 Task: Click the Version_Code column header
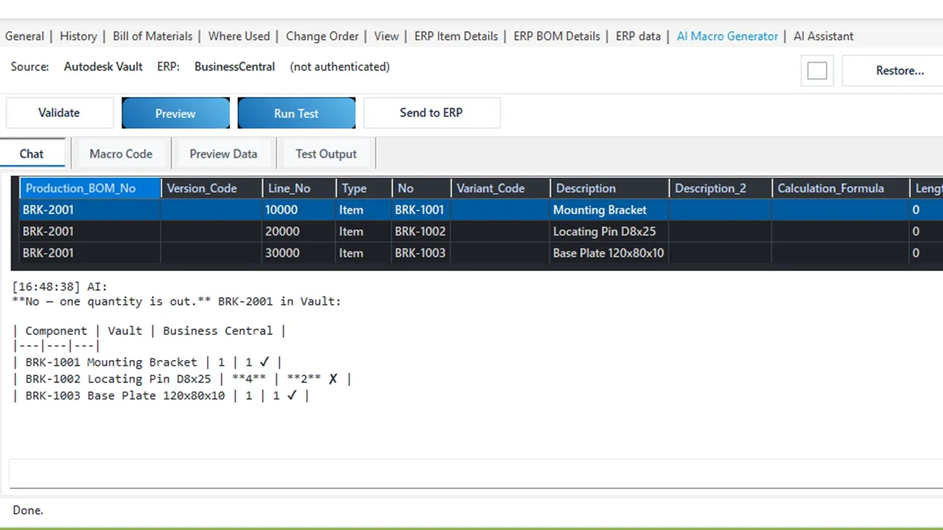(211, 188)
